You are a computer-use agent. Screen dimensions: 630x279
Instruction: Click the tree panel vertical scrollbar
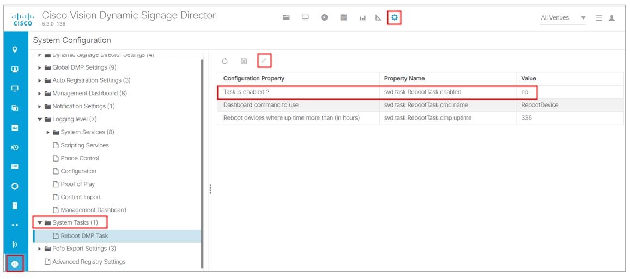click(x=202, y=164)
